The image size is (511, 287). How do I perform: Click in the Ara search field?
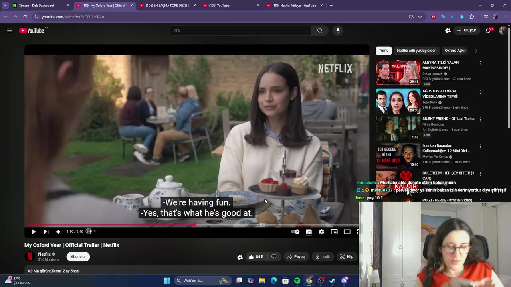click(241, 31)
